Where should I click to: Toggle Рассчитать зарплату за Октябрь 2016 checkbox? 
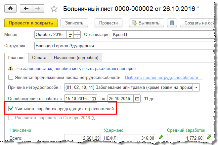click(x=11, y=118)
